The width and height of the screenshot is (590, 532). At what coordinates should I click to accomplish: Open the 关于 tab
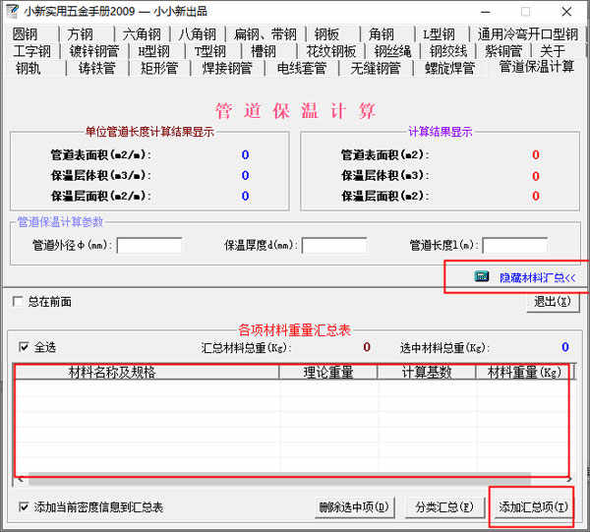[x=552, y=51]
